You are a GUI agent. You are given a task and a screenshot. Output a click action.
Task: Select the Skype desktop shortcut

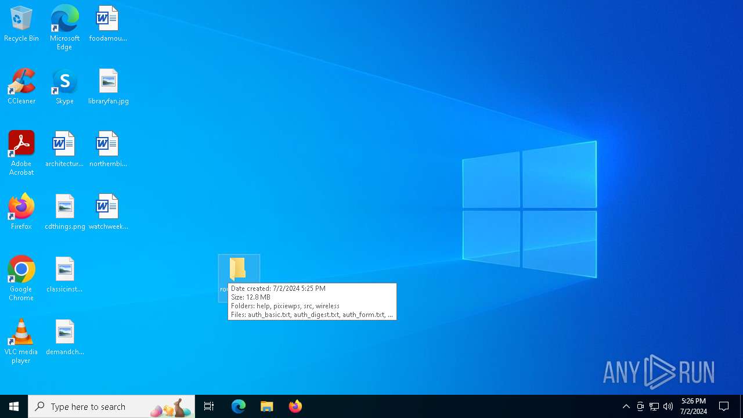click(x=64, y=87)
